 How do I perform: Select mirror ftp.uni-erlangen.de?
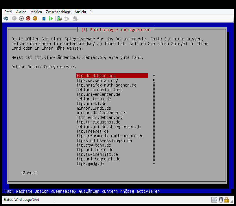click(x=98, y=94)
